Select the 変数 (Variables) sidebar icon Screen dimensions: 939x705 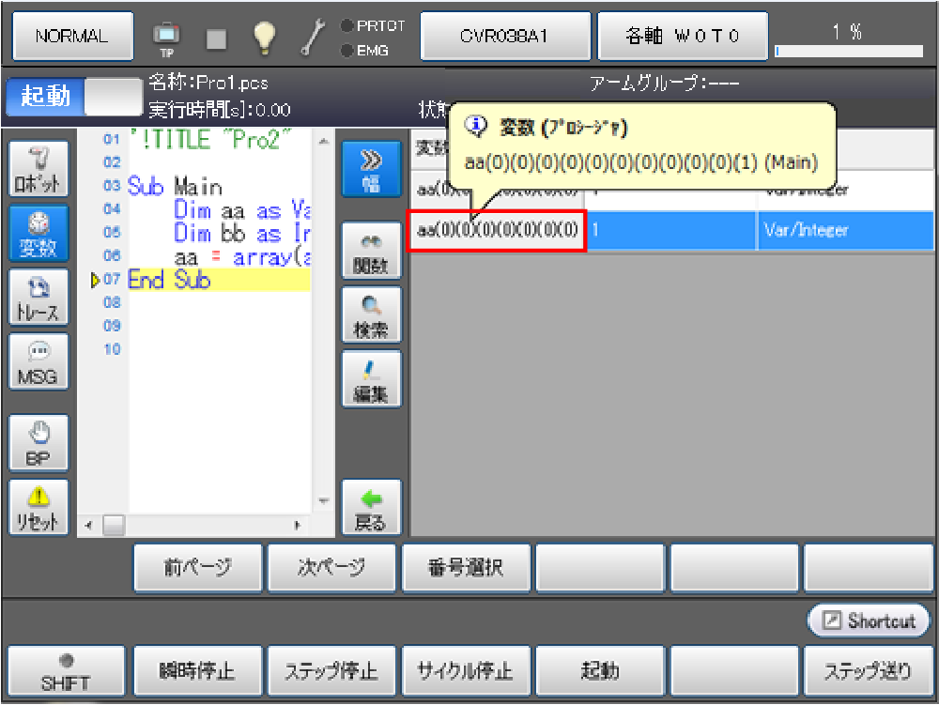38,233
